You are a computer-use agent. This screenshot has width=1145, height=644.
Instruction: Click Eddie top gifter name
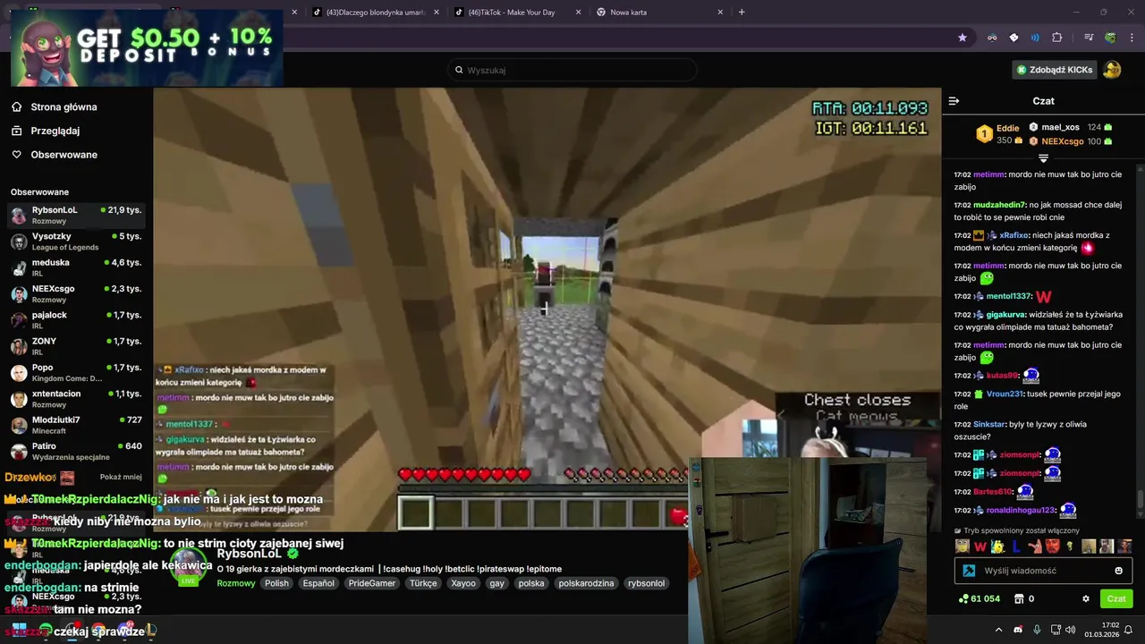click(1007, 128)
